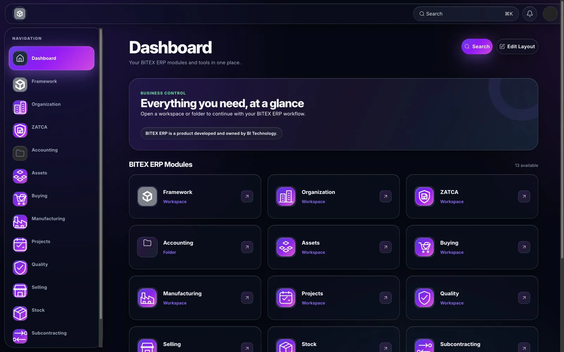Click the BI Technology ownership badge
Screen dimensions: 564x352
tap(211, 133)
